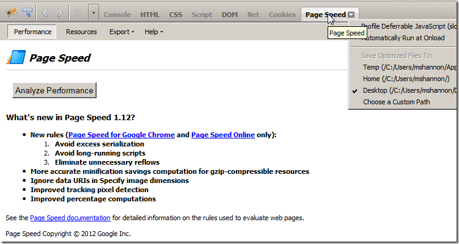Viewport: 459px width, 244px height.
Task: Go back with the left arrow icon
Action: click(x=45, y=13)
